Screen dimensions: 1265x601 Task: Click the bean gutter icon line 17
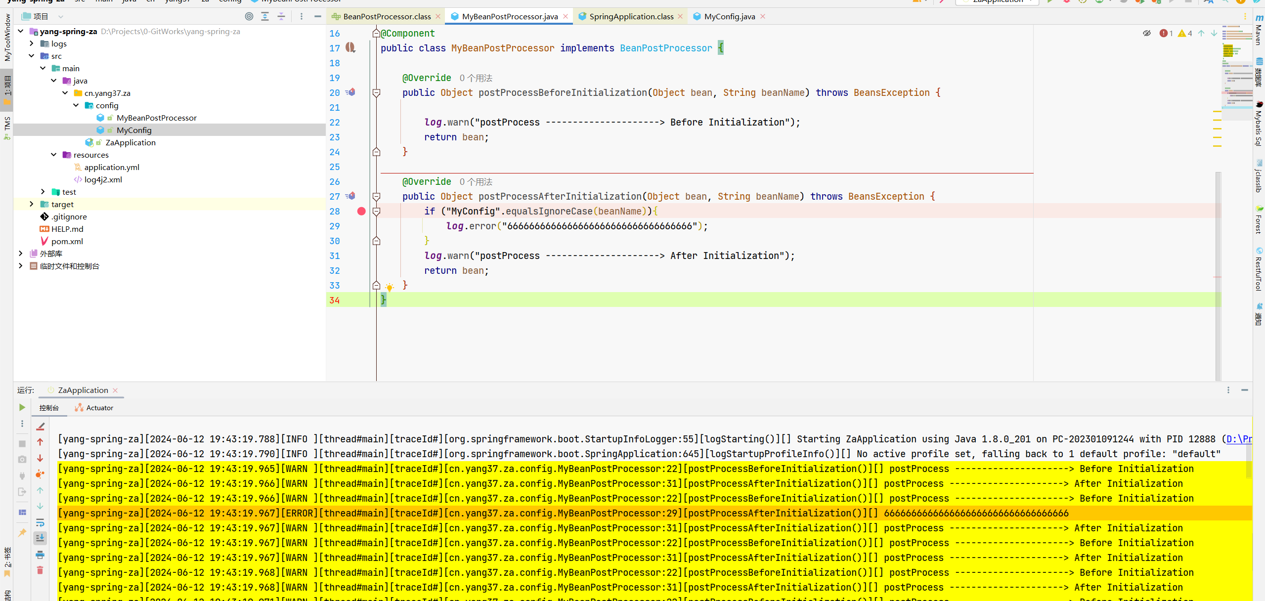[x=350, y=47]
